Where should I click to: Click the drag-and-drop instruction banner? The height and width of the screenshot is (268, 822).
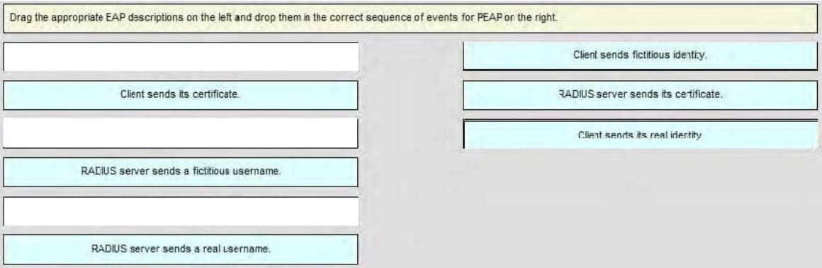click(x=410, y=18)
